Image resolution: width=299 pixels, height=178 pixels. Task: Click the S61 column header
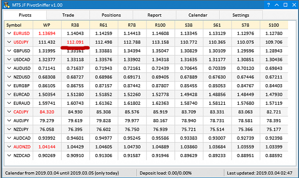coord(217,25)
